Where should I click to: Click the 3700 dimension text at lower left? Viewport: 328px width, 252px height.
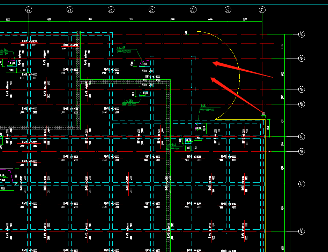3,188
